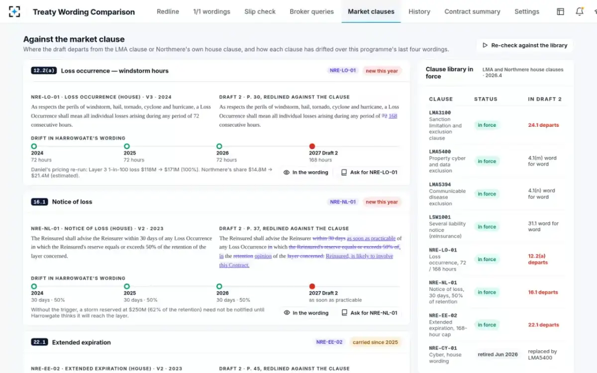Click Ask for NRE-NL-01
This screenshot has width=597, height=373.
(369, 313)
